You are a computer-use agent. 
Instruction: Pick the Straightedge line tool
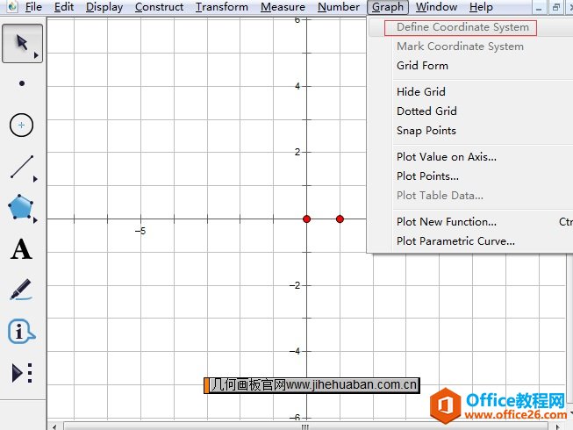click(x=22, y=167)
